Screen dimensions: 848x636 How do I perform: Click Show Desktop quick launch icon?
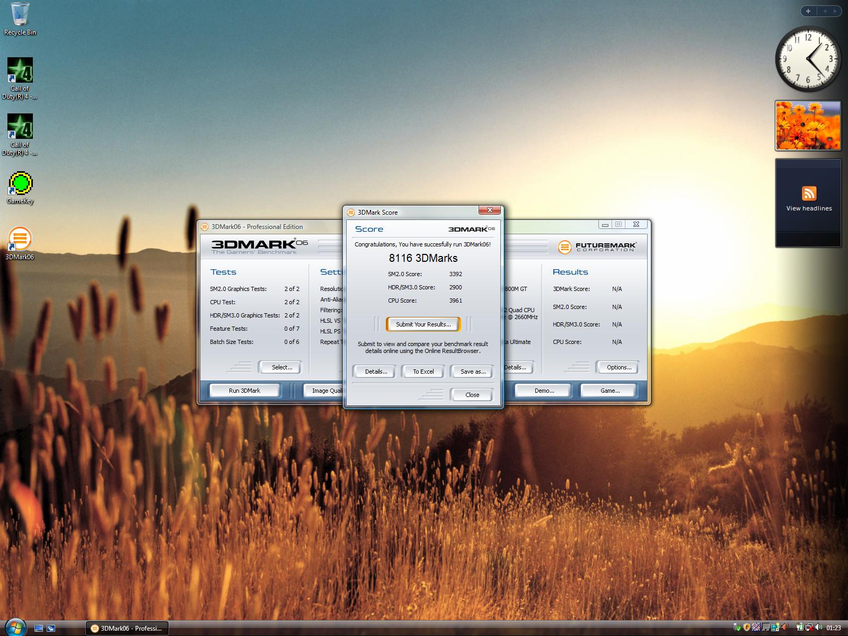38,628
